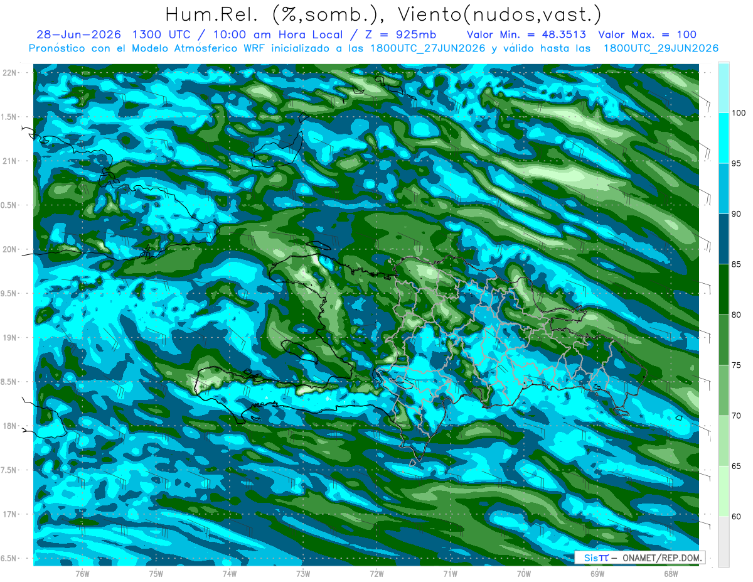
Task: Click the '17N' latitude label
Action: pyautogui.click(x=11, y=514)
